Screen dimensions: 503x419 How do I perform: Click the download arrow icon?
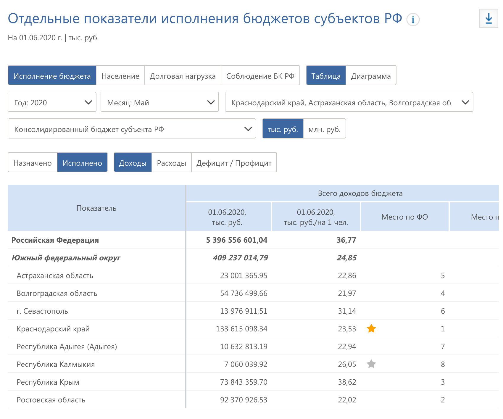[489, 18]
